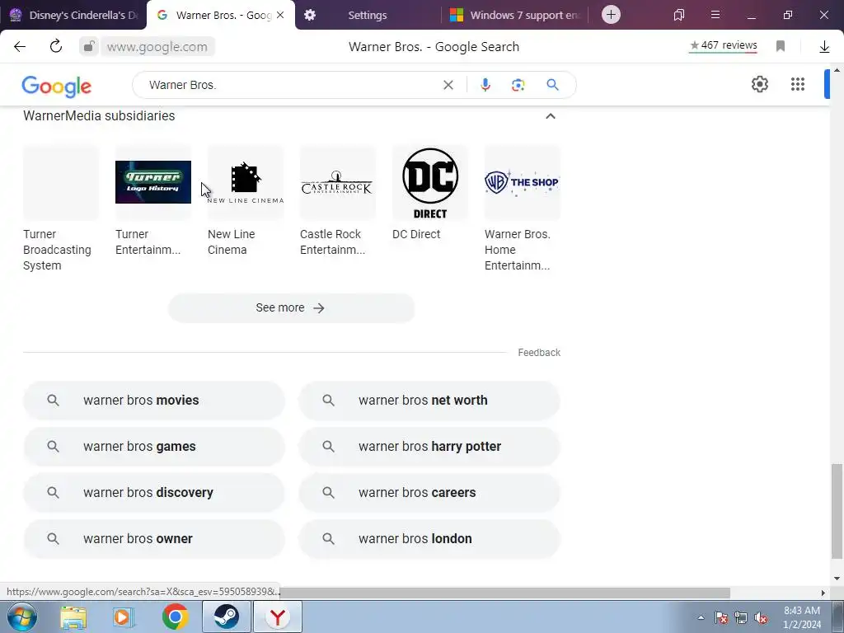Click the See more button
This screenshot has width=844, height=633.
[x=291, y=308]
